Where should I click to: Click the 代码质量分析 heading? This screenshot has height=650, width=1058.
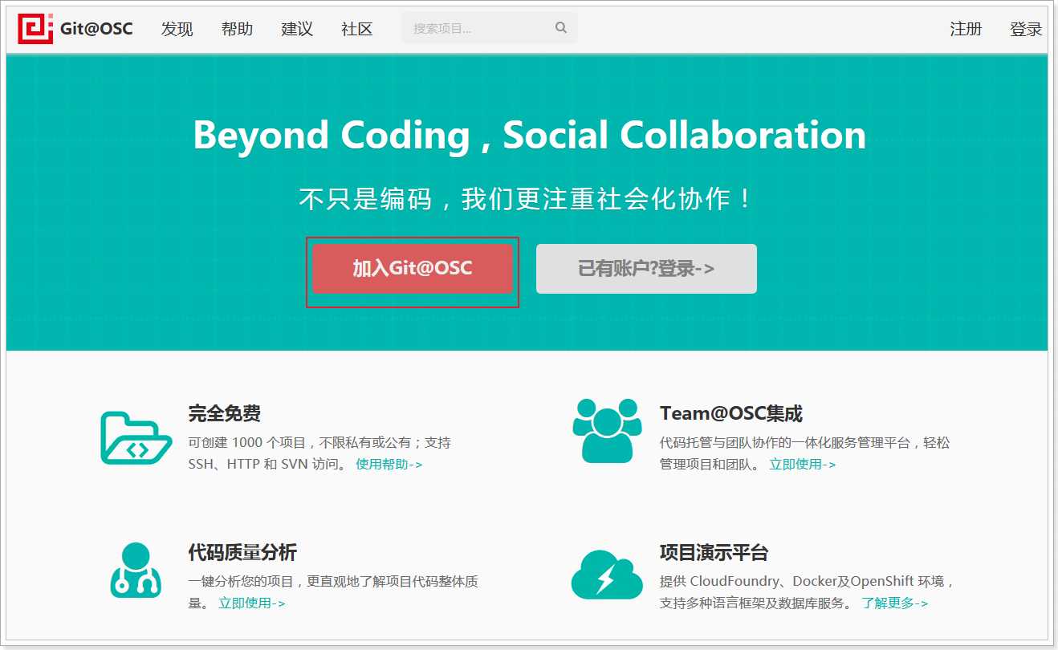coord(242,553)
